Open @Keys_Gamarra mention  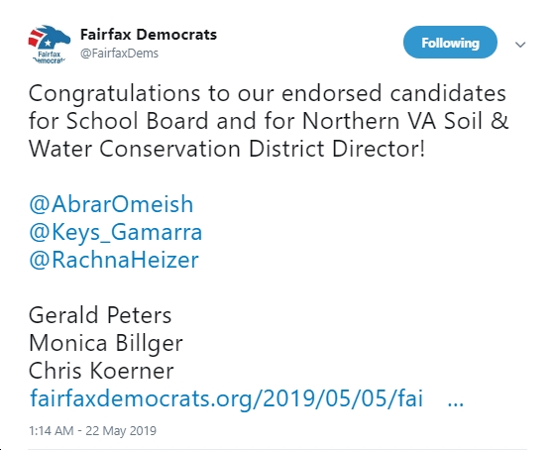(x=116, y=233)
